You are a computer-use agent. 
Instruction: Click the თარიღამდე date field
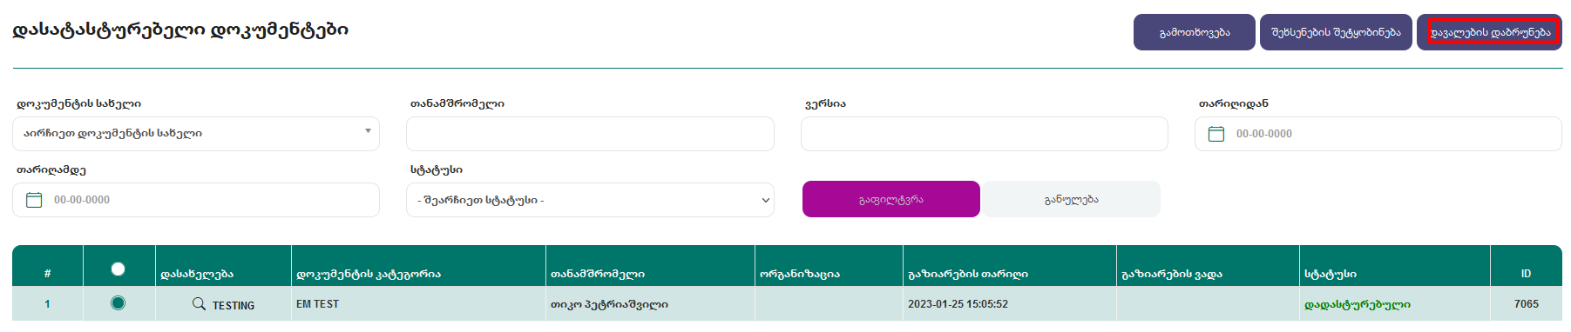click(x=196, y=200)
